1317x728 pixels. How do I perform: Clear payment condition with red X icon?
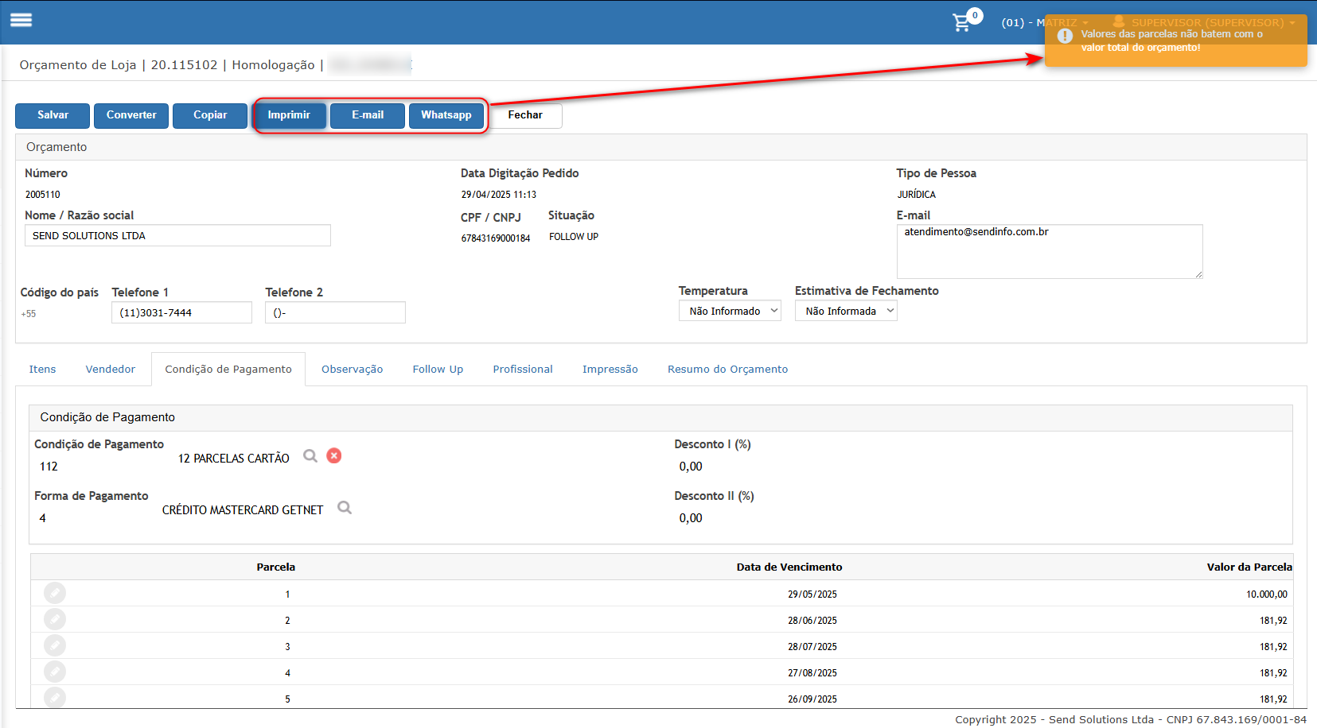334,455
